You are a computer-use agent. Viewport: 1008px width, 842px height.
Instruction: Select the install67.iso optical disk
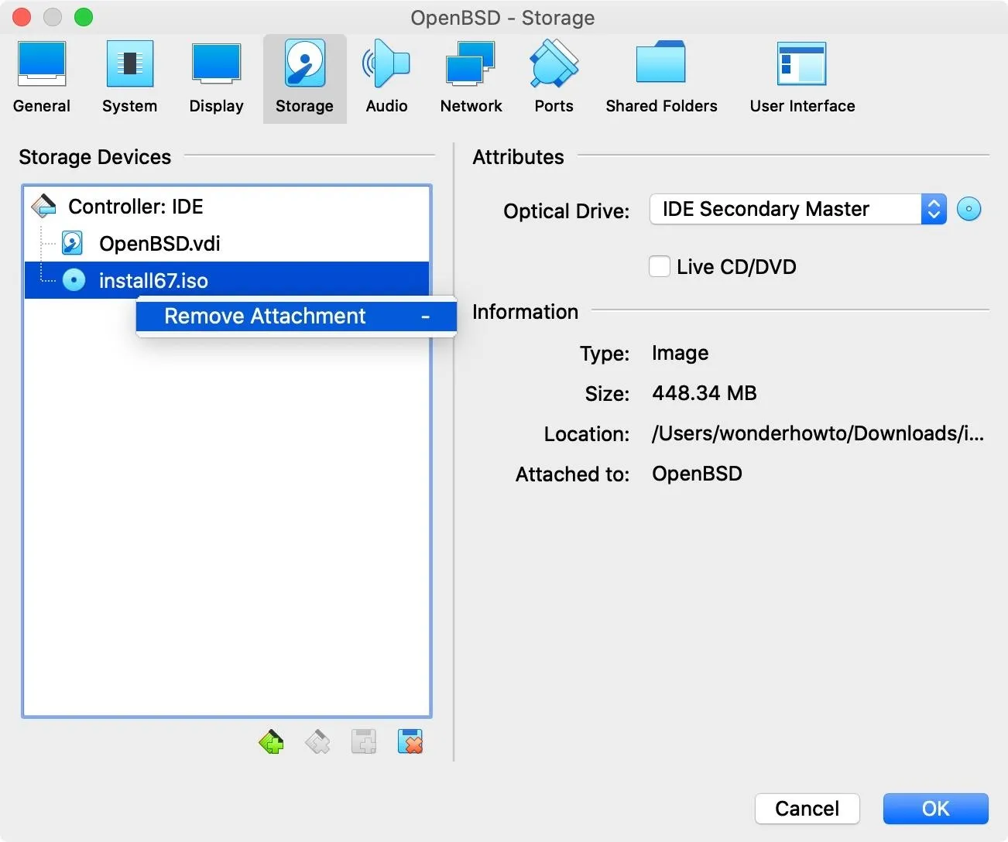pyautogui.click(x=227, y=280)
